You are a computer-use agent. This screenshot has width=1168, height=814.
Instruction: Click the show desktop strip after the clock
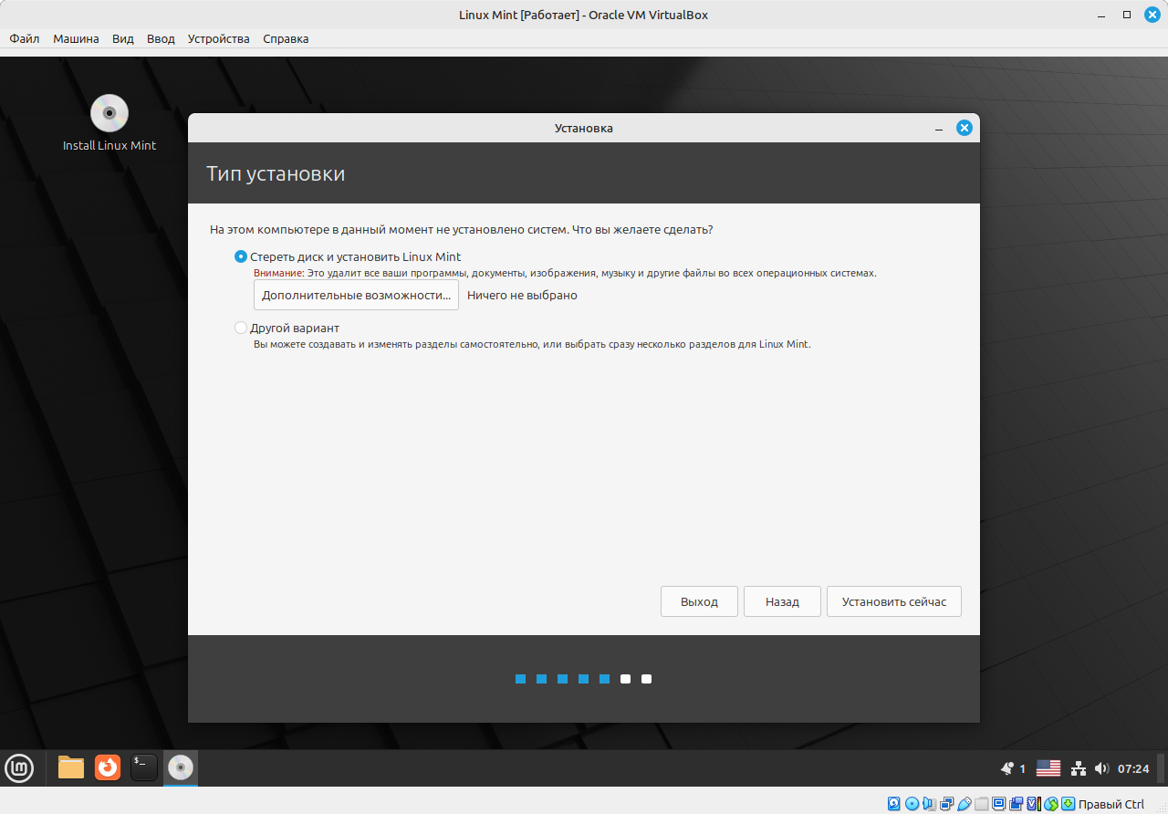coord(1161,768)
